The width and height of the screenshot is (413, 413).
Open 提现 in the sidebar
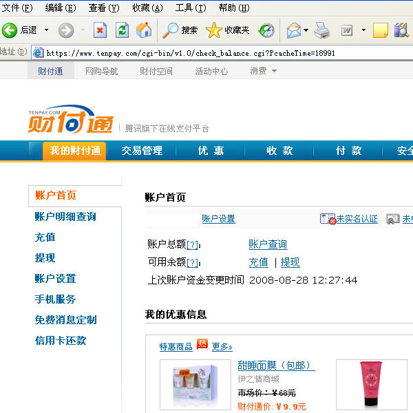click(x=45, y=257)
